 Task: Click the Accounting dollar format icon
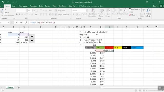[x=73, y=14]
